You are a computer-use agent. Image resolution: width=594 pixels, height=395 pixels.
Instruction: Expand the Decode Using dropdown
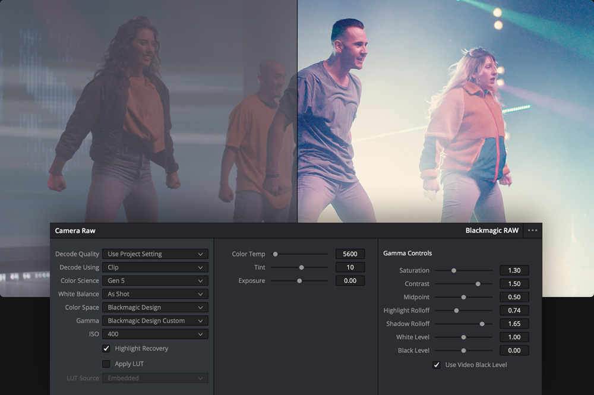pyautogui.click(x=155, y=267)
